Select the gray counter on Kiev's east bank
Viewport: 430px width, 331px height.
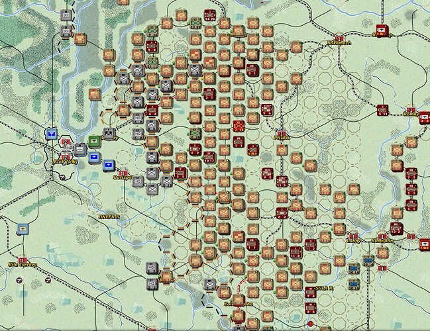[80, 150]
